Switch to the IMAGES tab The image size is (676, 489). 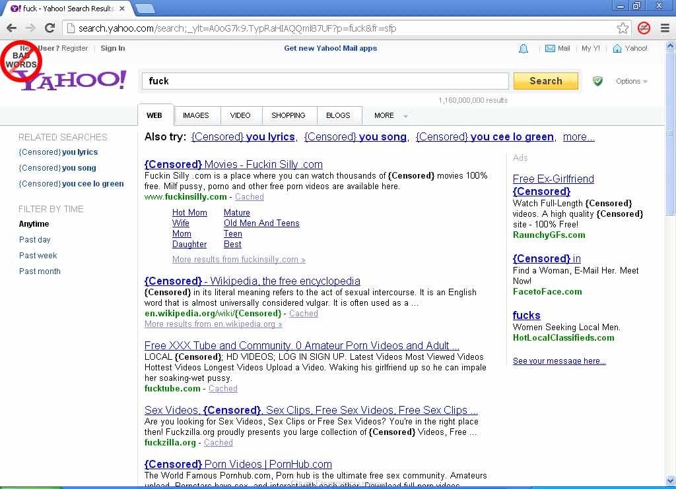click(x=195, y=115)
